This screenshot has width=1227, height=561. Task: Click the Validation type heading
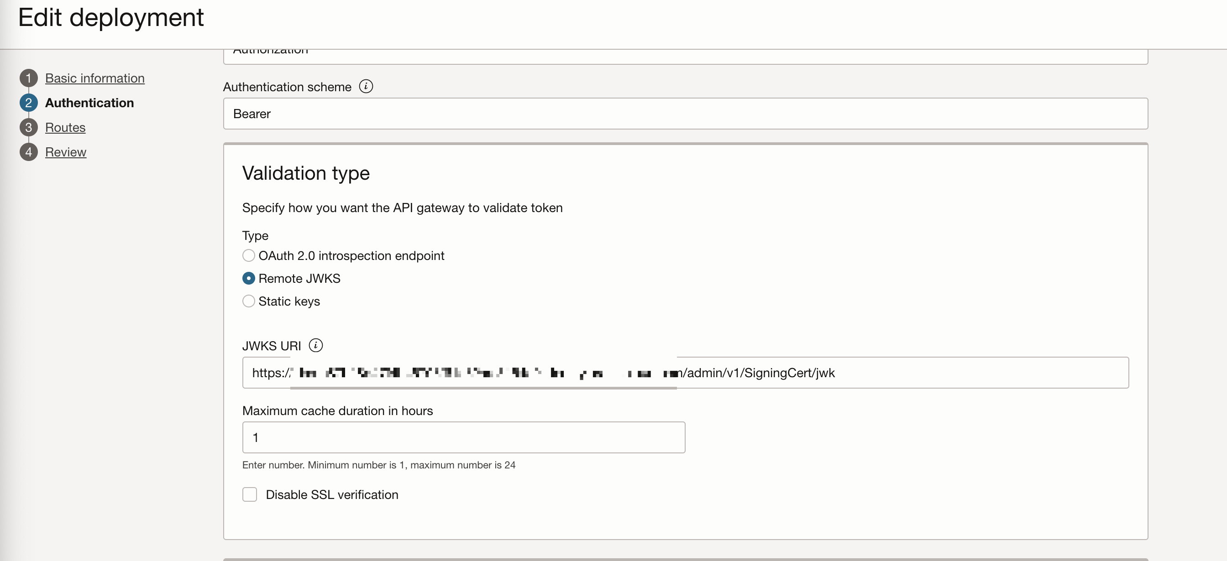(x=306, y=173)
